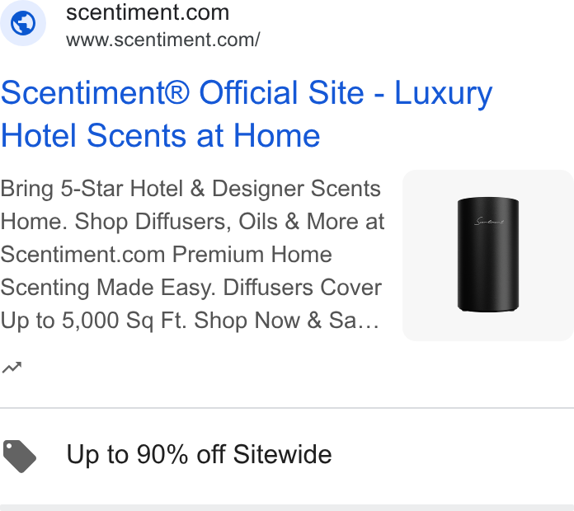Screen dimensions: 574x511
Task: Click the Scentiment logo on the diffuser
Action: [x=489, y=221]
